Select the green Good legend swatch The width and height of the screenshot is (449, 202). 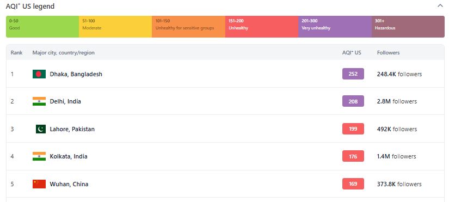point(42,27)
